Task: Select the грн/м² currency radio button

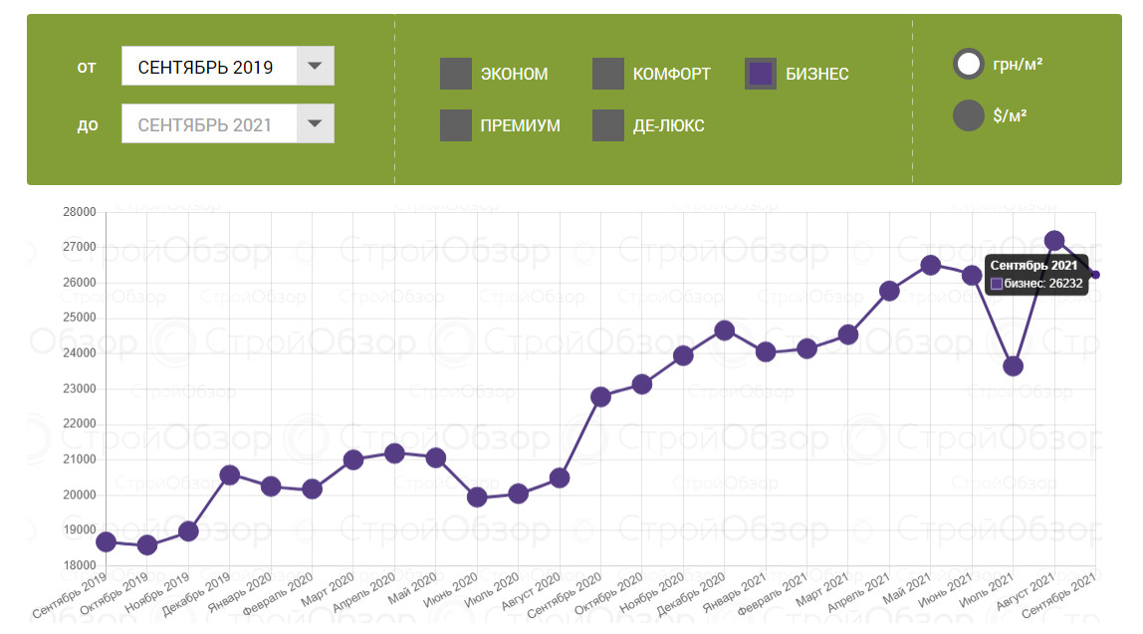Action: point(969,65)
